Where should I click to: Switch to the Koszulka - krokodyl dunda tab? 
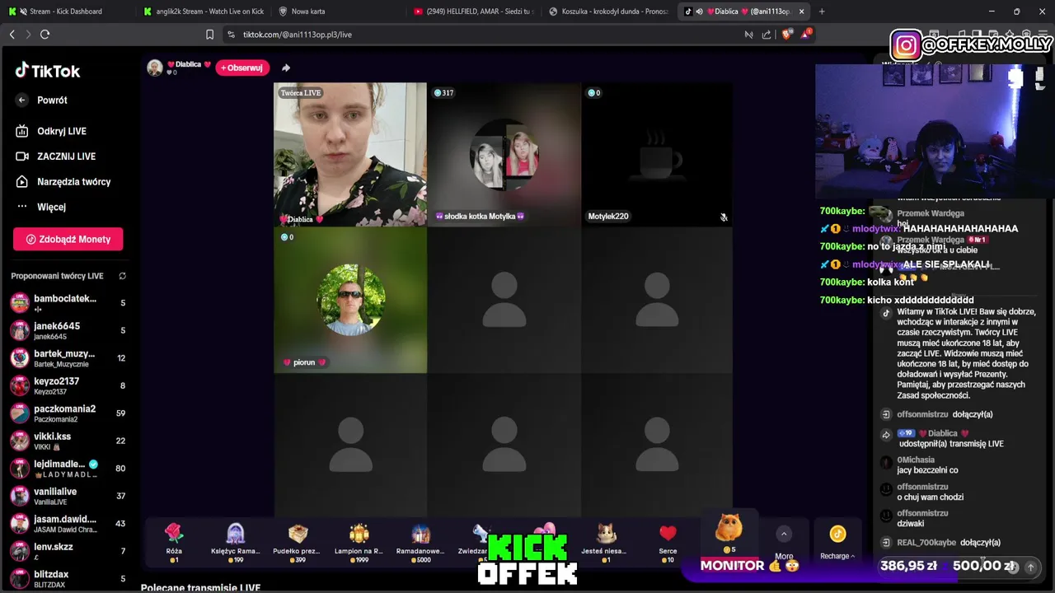(609, 12)
